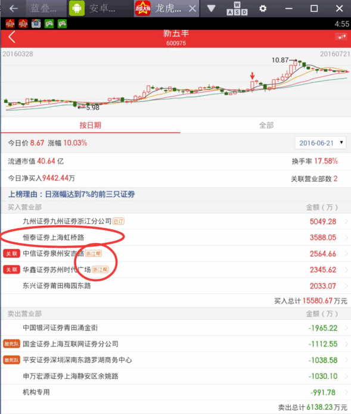
Task: Switch to the 全部 tab
Action: [266, 125]
